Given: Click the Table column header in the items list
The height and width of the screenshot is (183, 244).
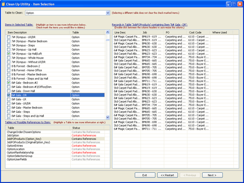Looking at the screenshot, I should [x=88, y=33].
